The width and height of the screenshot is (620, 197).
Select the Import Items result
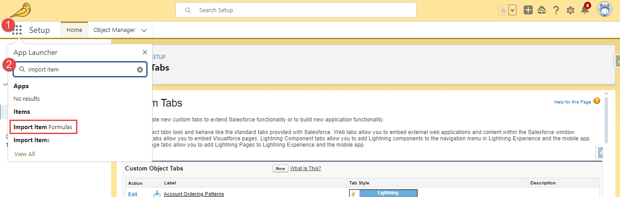click(31, 140)
